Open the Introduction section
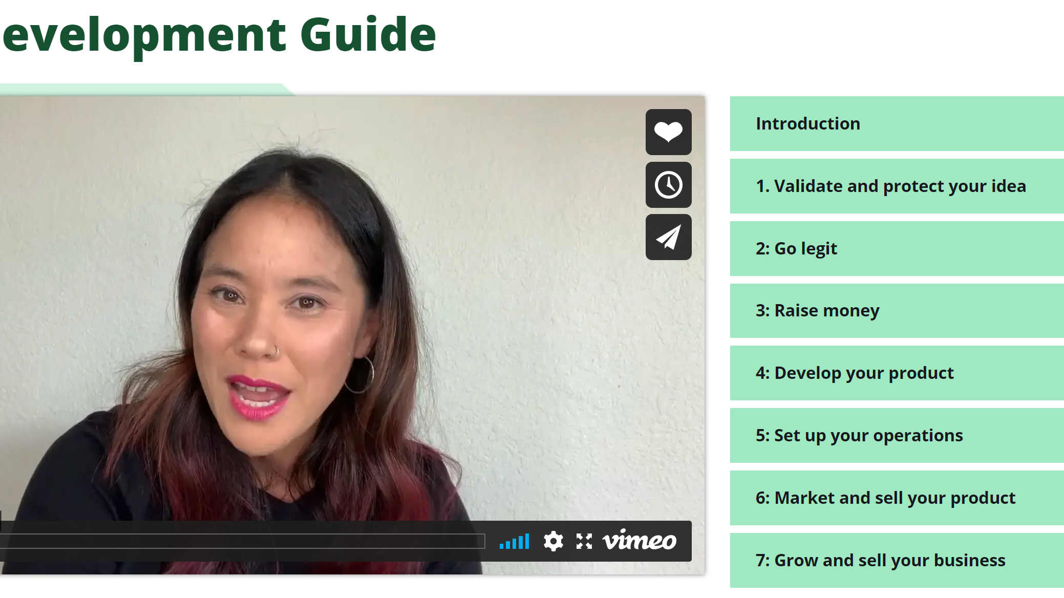Viewport: 1064px width, 598px height. [x=897, y=123]
